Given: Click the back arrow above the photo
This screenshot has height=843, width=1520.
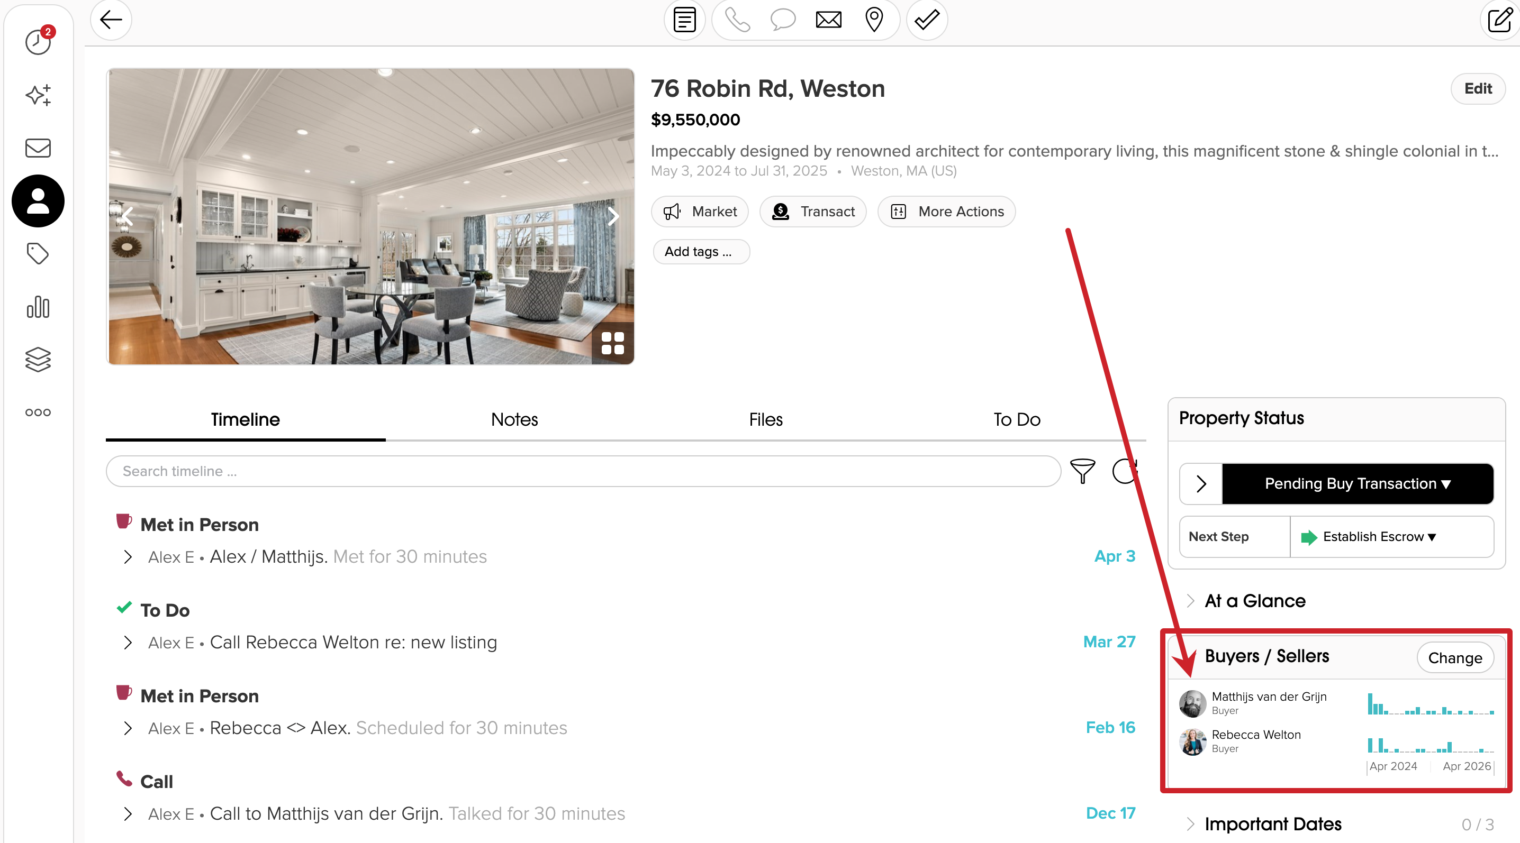Looking at the screenshot, I should tap(111, 20).
